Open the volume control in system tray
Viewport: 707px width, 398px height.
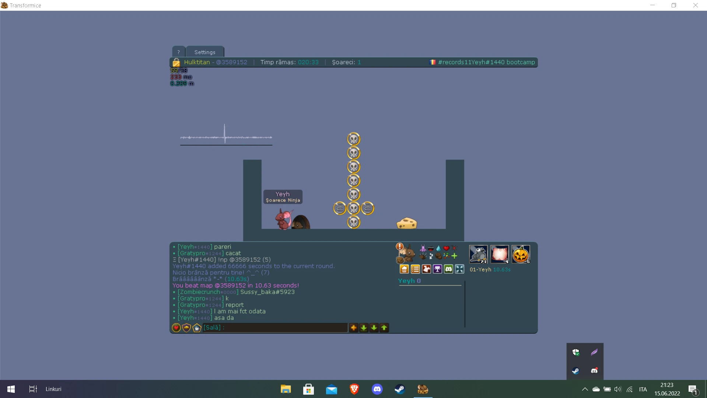[618, 389]
